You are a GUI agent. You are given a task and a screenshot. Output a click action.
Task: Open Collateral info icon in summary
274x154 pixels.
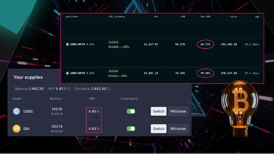click(x=108, y=89)
